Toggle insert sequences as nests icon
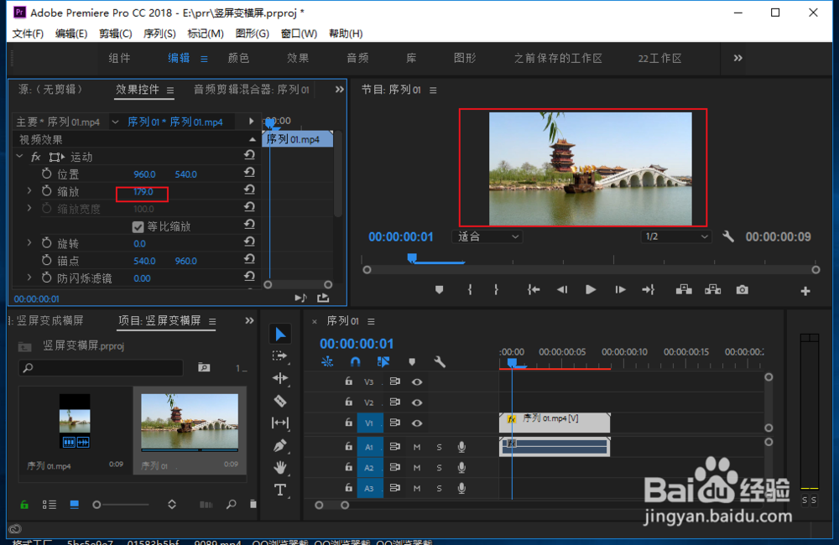This screenshot has width=839, height=545. pos(327,362)
